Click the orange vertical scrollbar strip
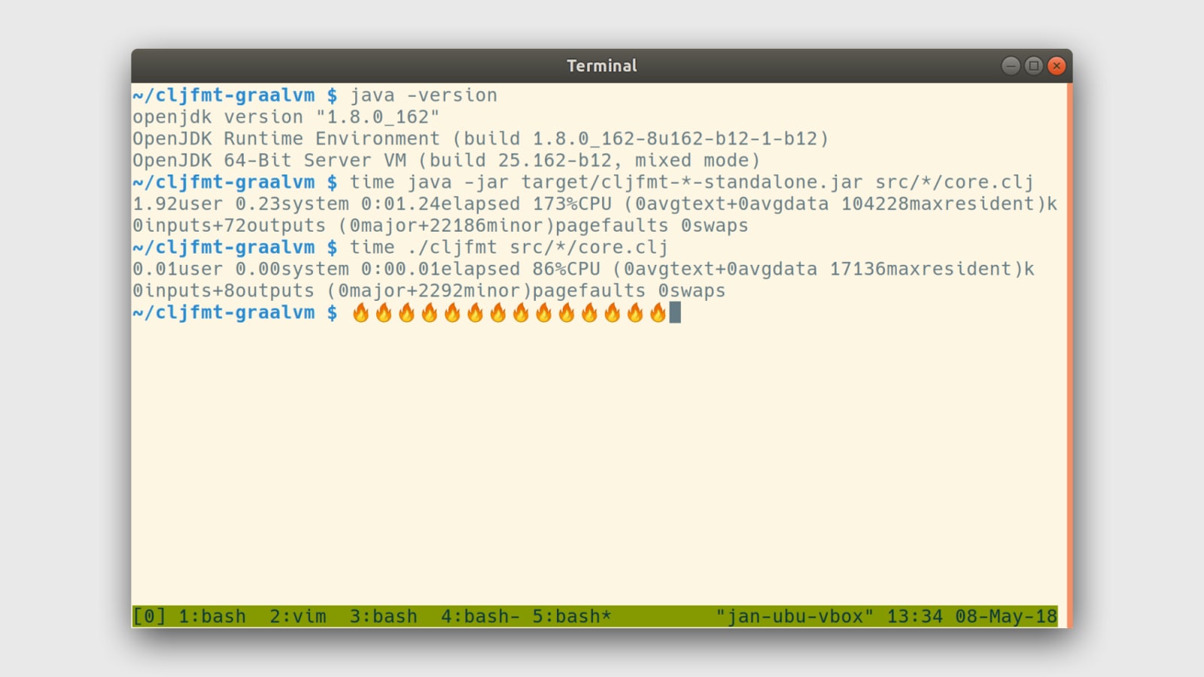The height and width of the screenshot is (677, 1204). click(1069, 354)
